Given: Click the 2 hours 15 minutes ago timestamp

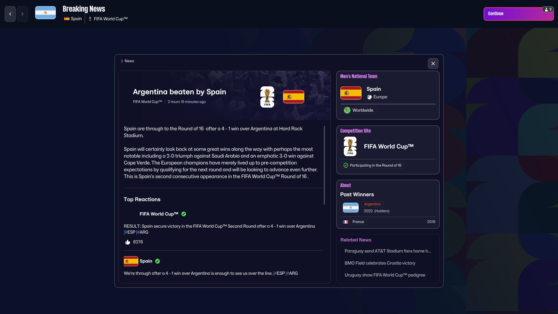Looking at the screenshot, I should (187, 102).
